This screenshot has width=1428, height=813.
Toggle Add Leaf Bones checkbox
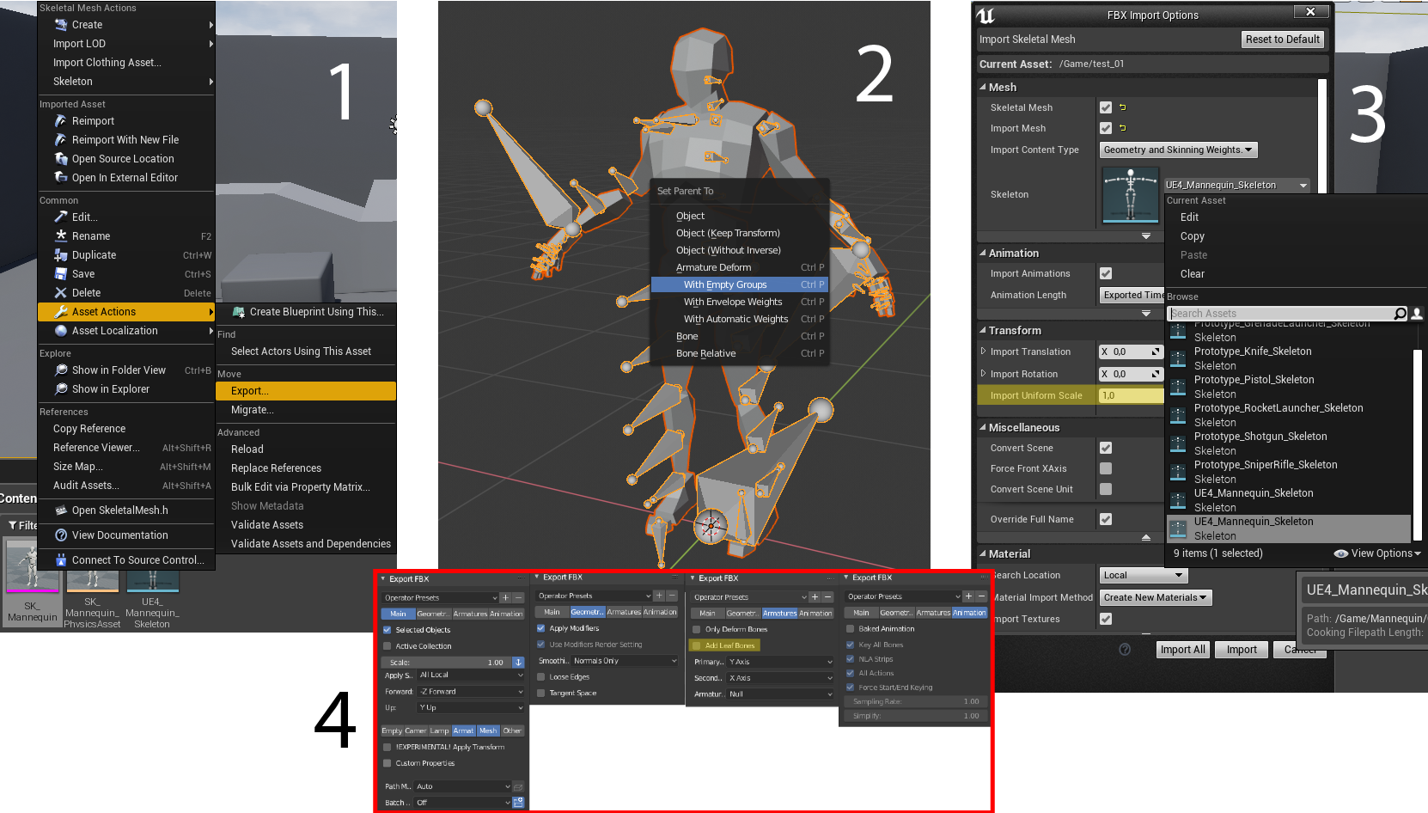(x=697, y=645)
